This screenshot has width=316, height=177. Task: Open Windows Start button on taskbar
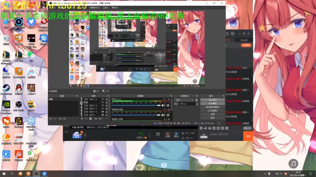pos(4,174)
